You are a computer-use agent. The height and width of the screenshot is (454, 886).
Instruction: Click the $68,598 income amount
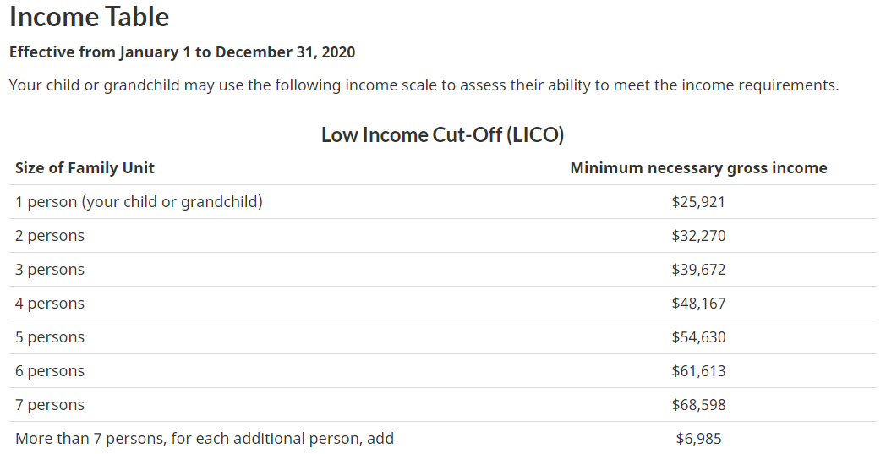[698, 405]
